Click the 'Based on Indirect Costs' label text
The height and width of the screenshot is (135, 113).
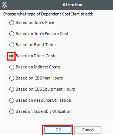38,67
